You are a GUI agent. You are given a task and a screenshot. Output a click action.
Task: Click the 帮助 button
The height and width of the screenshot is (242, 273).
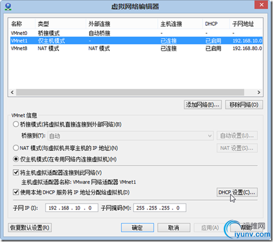pos(247,227)
